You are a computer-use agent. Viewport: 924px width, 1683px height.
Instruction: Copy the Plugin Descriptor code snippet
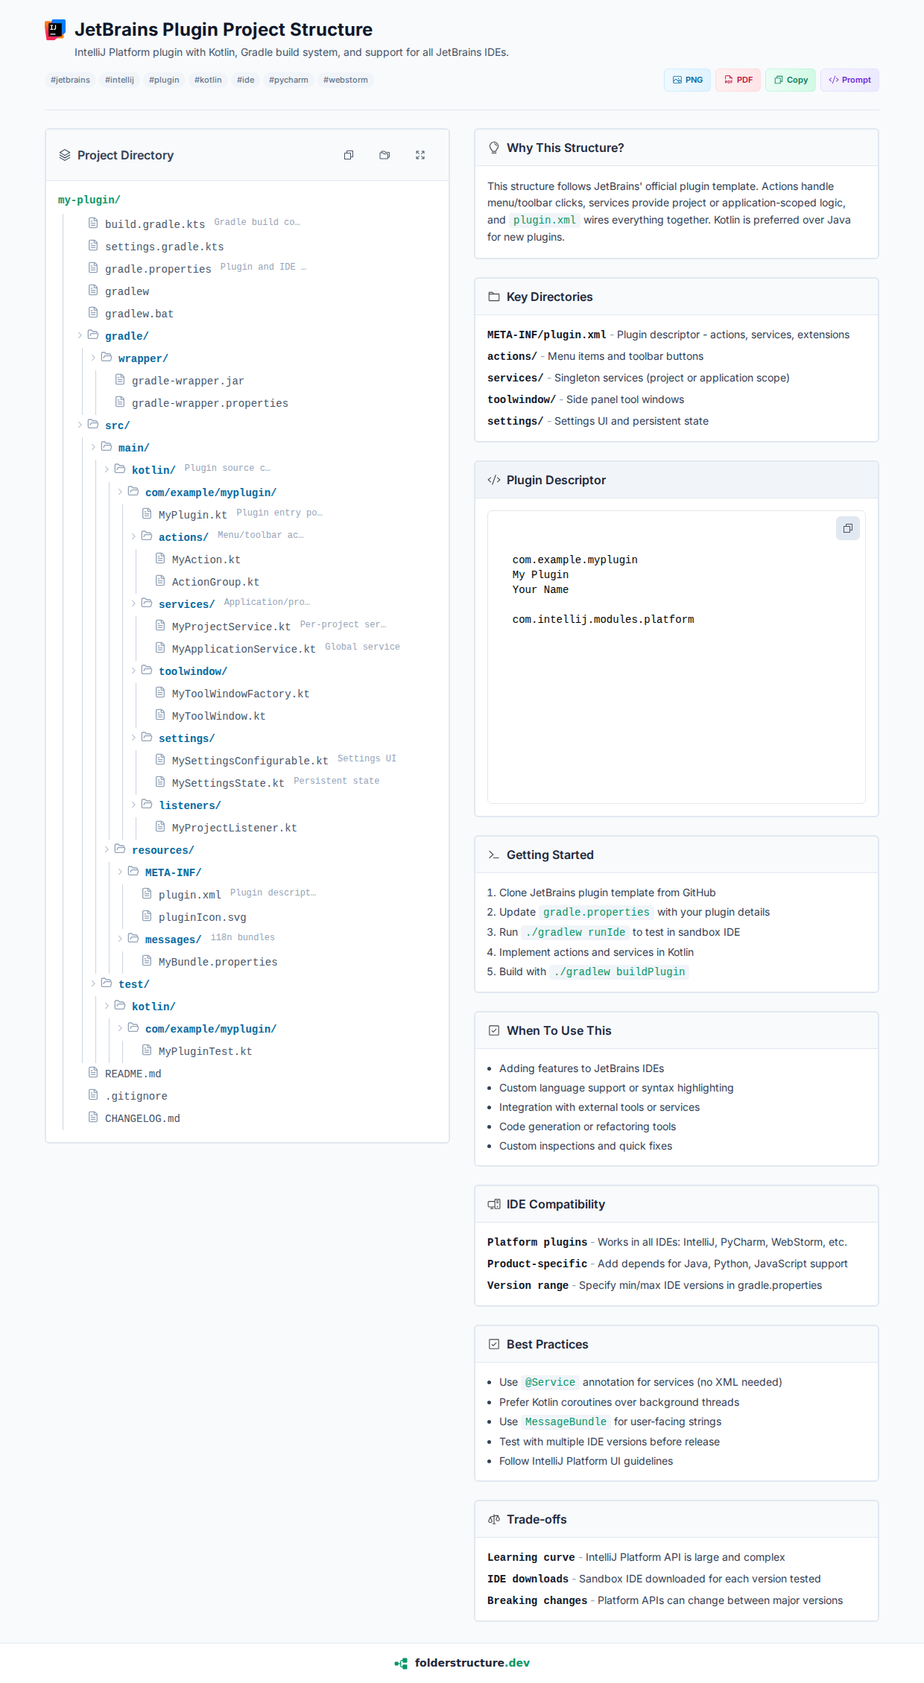(847, 528)
